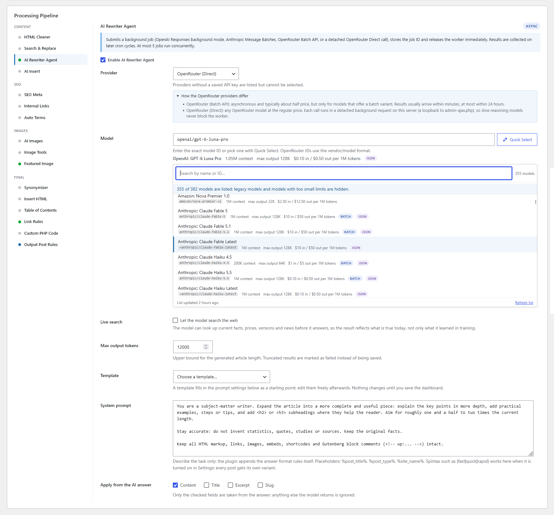Pick Anthropic: Claude Haiku Latest model
Viewport: 554px width, 515px height.
tap(355, 291)
